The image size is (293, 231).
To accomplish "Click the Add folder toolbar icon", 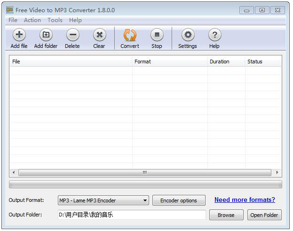I will click(46, 35).
